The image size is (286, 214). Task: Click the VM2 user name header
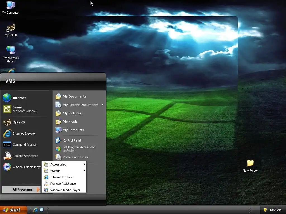point(10,81)
